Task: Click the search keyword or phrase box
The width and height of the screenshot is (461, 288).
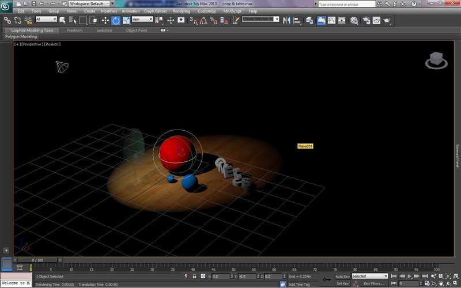Action: (x=347, y=4)
